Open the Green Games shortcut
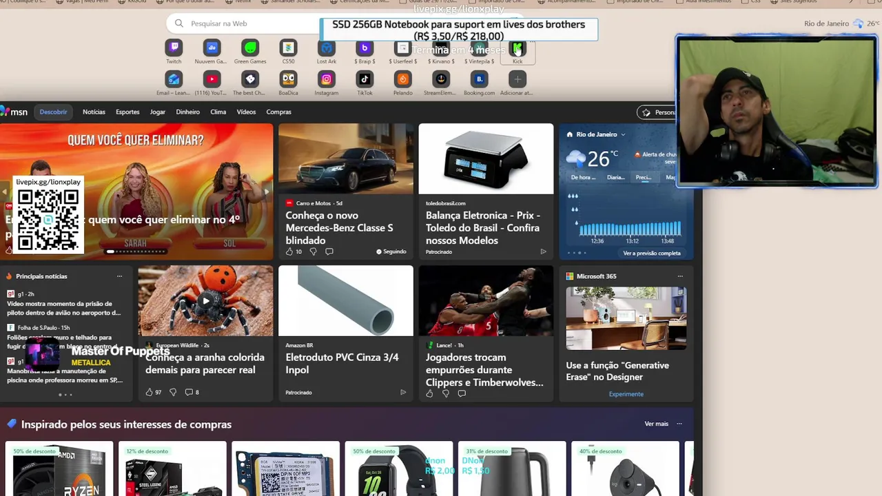 250,48
